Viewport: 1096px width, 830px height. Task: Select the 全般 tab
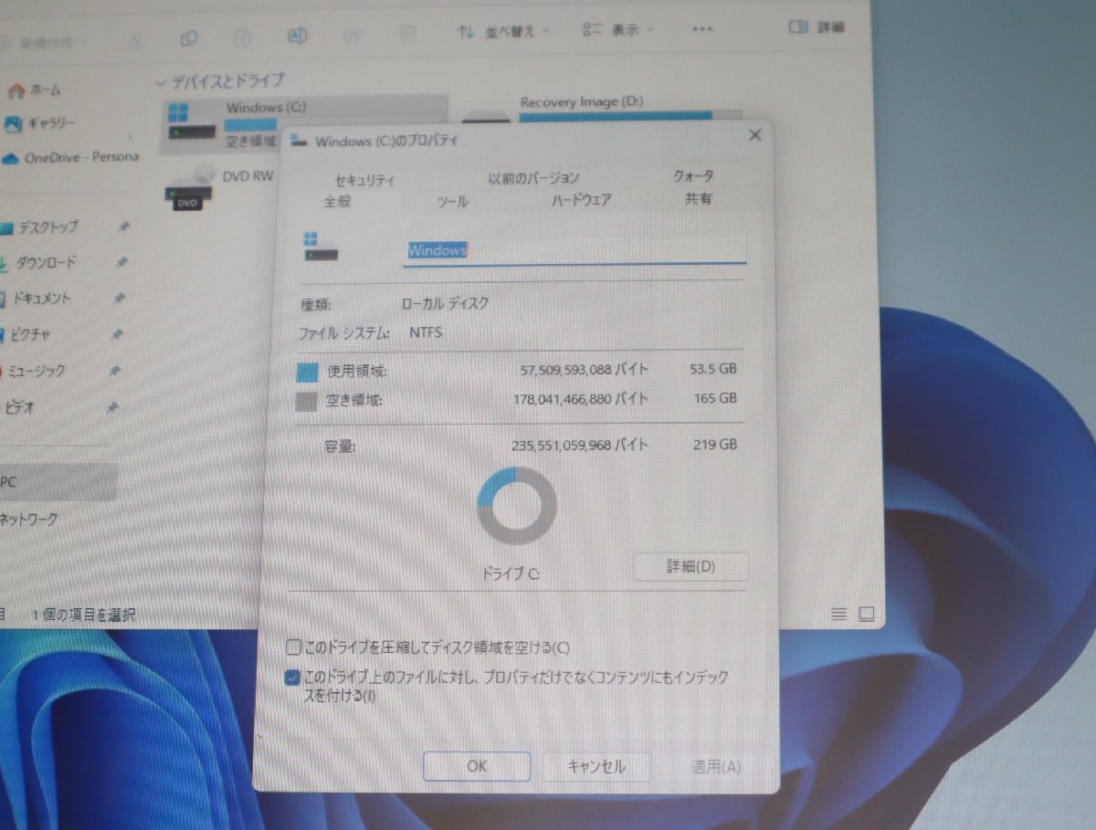pyautogui.click(x=338, y=202)
